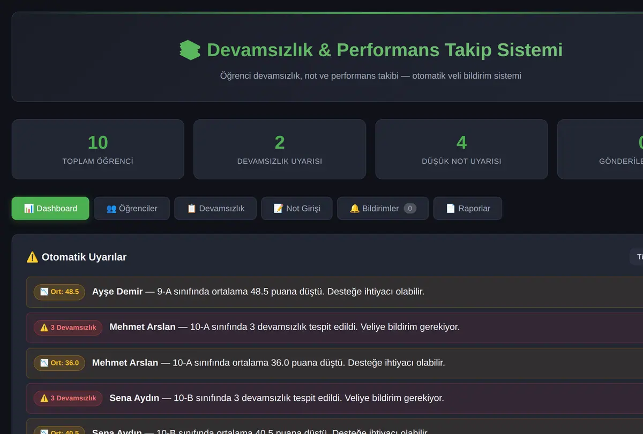Viewport: 643px width, 434px height.
Task: Click the Devamsızlık Uyarısı stat card
Action: coord(280,149)
